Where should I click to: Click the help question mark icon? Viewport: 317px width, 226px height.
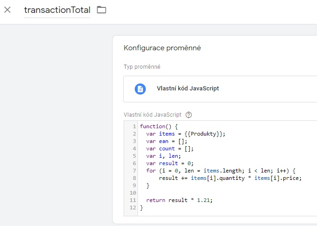click(189, 115)
